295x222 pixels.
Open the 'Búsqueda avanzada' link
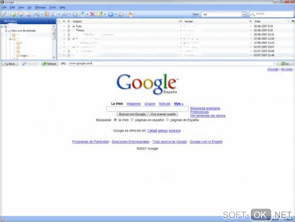pos(205,108)
